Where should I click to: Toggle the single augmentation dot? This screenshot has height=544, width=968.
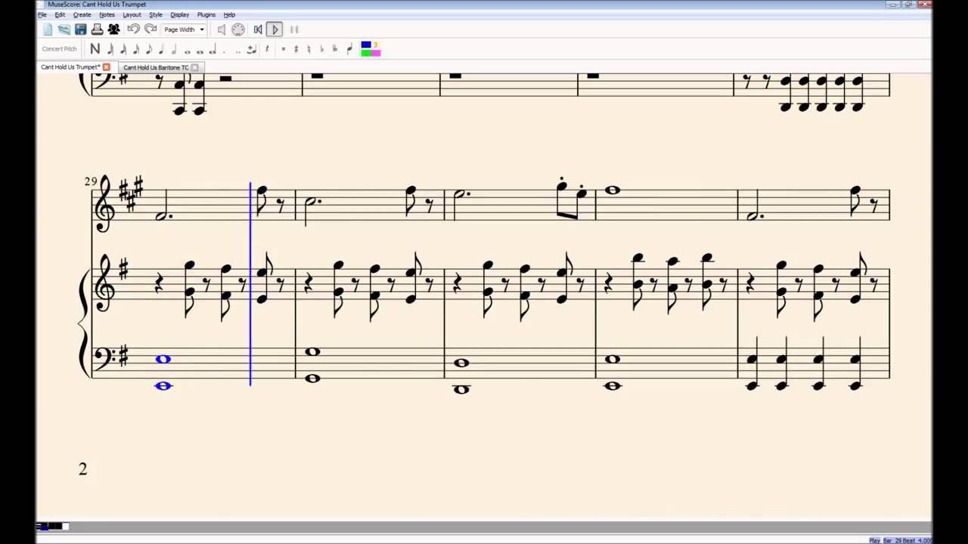pyautogui.click(x=224, y=51)
